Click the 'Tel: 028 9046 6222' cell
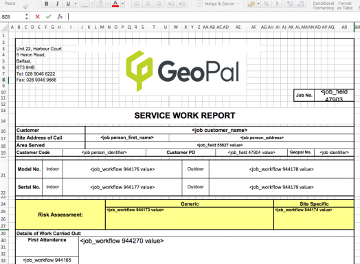This screenshot has width=360, height=264. (x=36, y=74)
